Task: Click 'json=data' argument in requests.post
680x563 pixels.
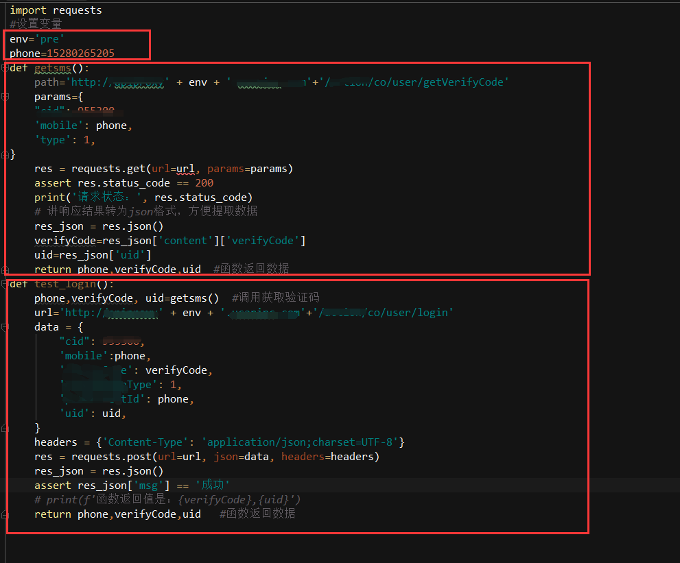Action: point(241,457)
